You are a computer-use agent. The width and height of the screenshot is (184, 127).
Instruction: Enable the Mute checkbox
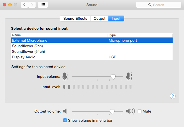pyautogui.click(x=140, y=111)
